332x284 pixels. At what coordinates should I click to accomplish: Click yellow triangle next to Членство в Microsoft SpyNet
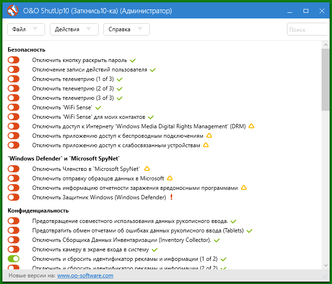point(147,169)
